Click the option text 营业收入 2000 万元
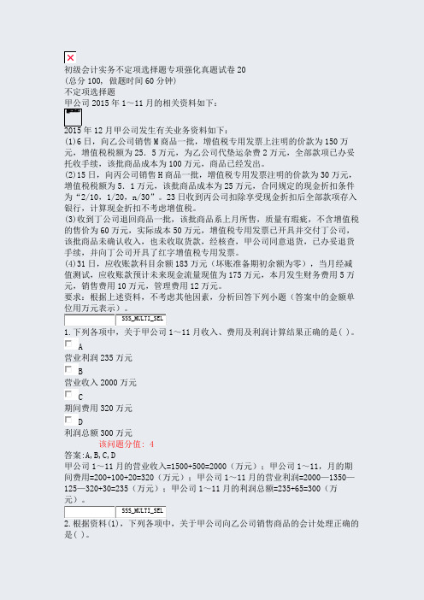Viewport: 424px width, 600px height. click(100, 383)
